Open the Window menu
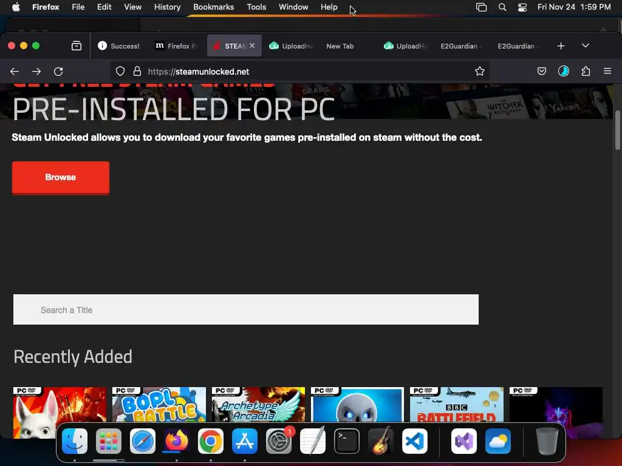The image size is (622, 466). [x=293, y=7]
